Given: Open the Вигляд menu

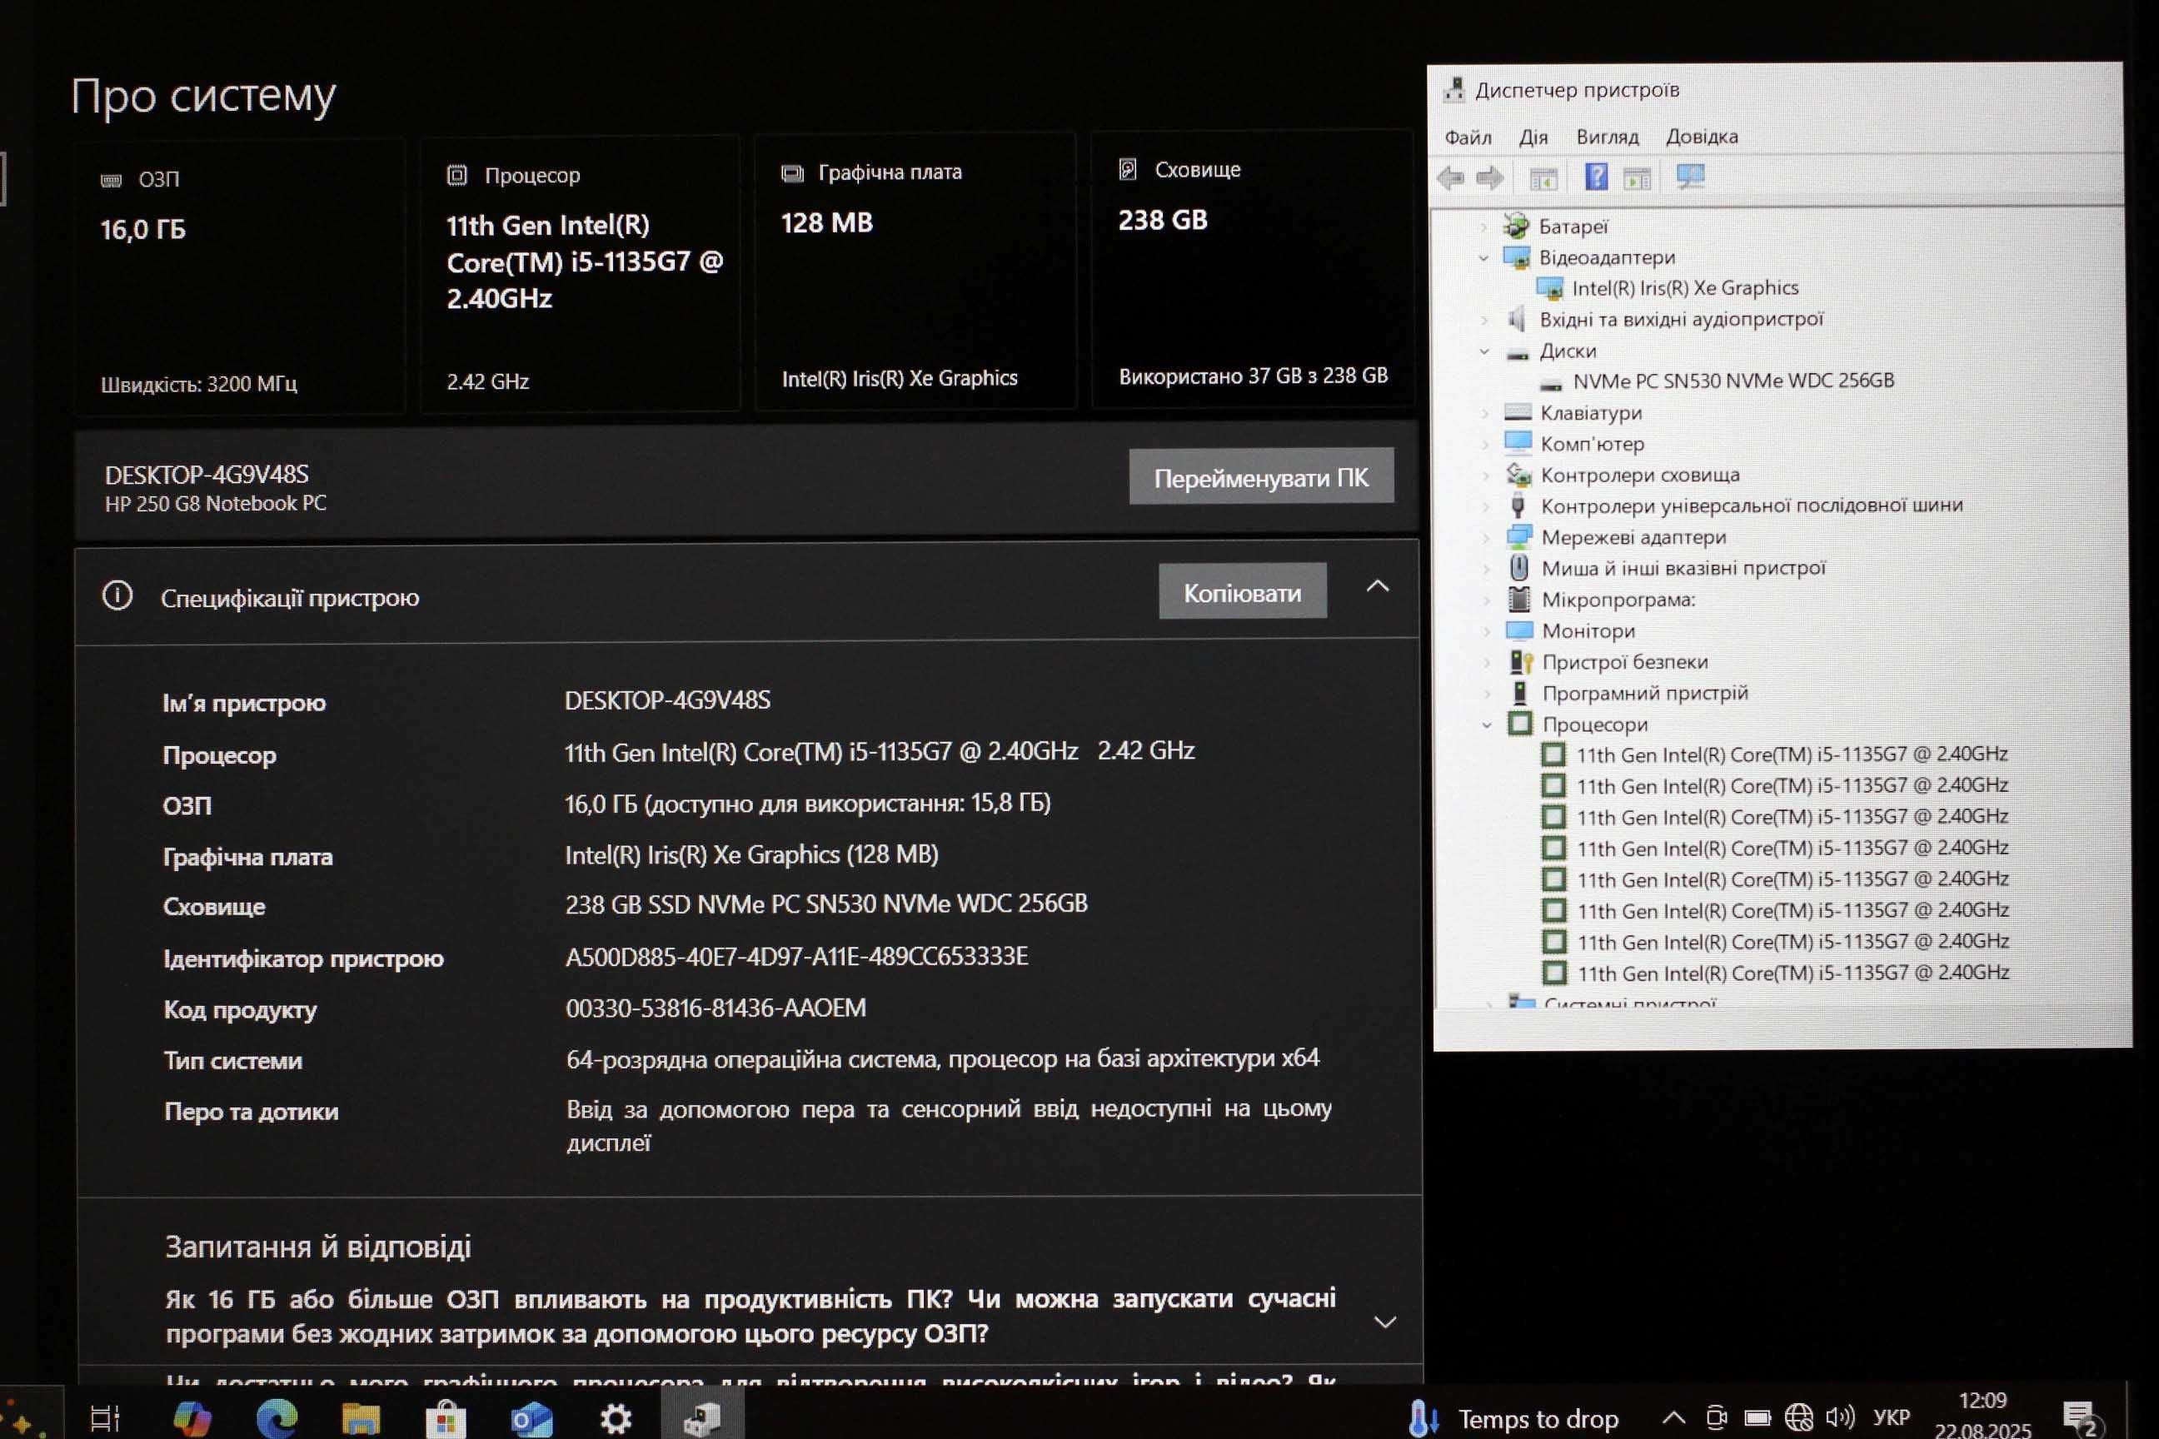Looking at the screenshot, I should point(1608,137).
